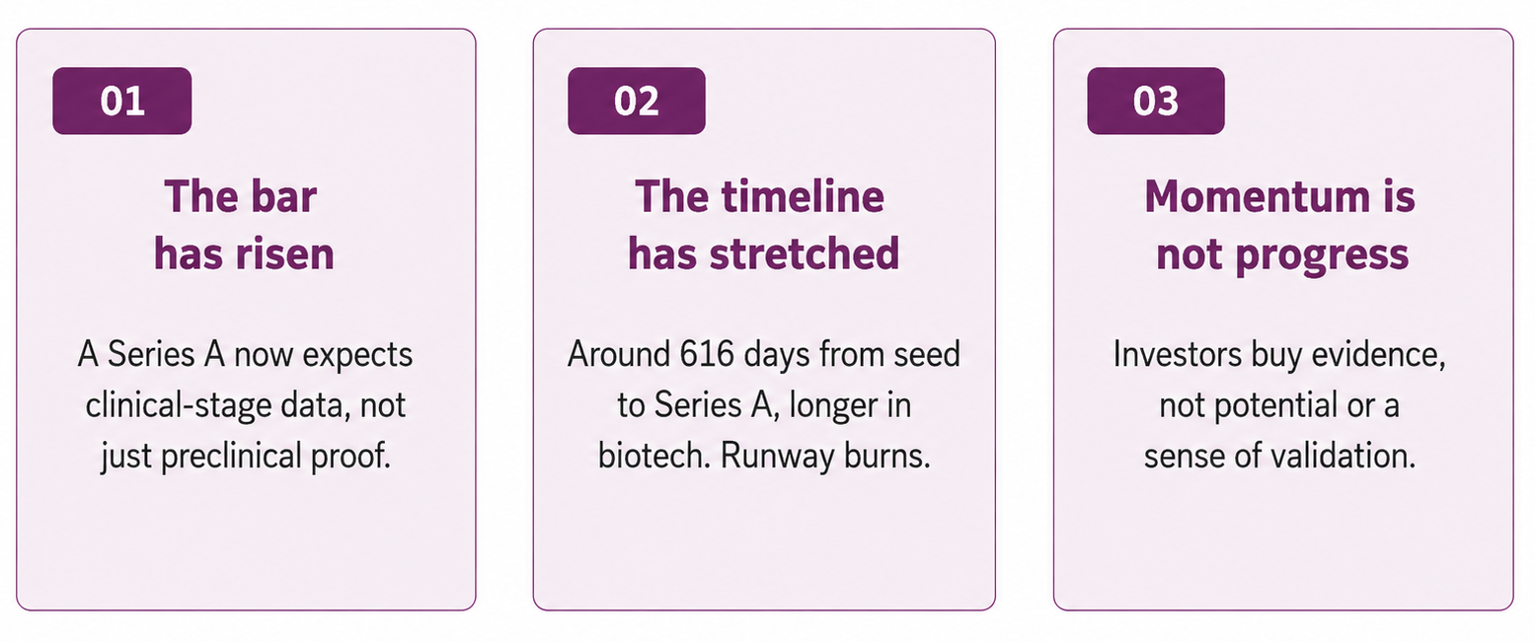The image size is (1535, 642).
Task: Click the Series A clinical-stage data paragraph
Action: tap(245, 406)
